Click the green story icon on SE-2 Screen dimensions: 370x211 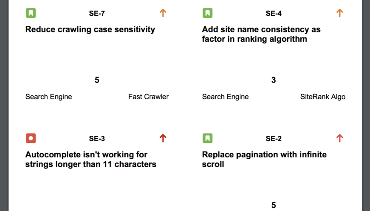click(x=207, y=138)
